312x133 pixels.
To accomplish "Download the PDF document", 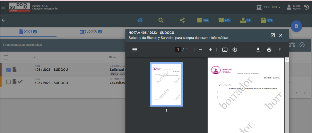I will [257, 50].
